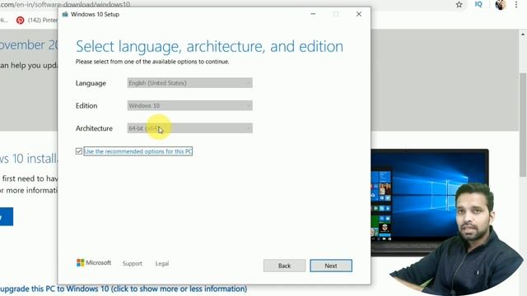Close the Windows 10 Setup window

point(359,14)
